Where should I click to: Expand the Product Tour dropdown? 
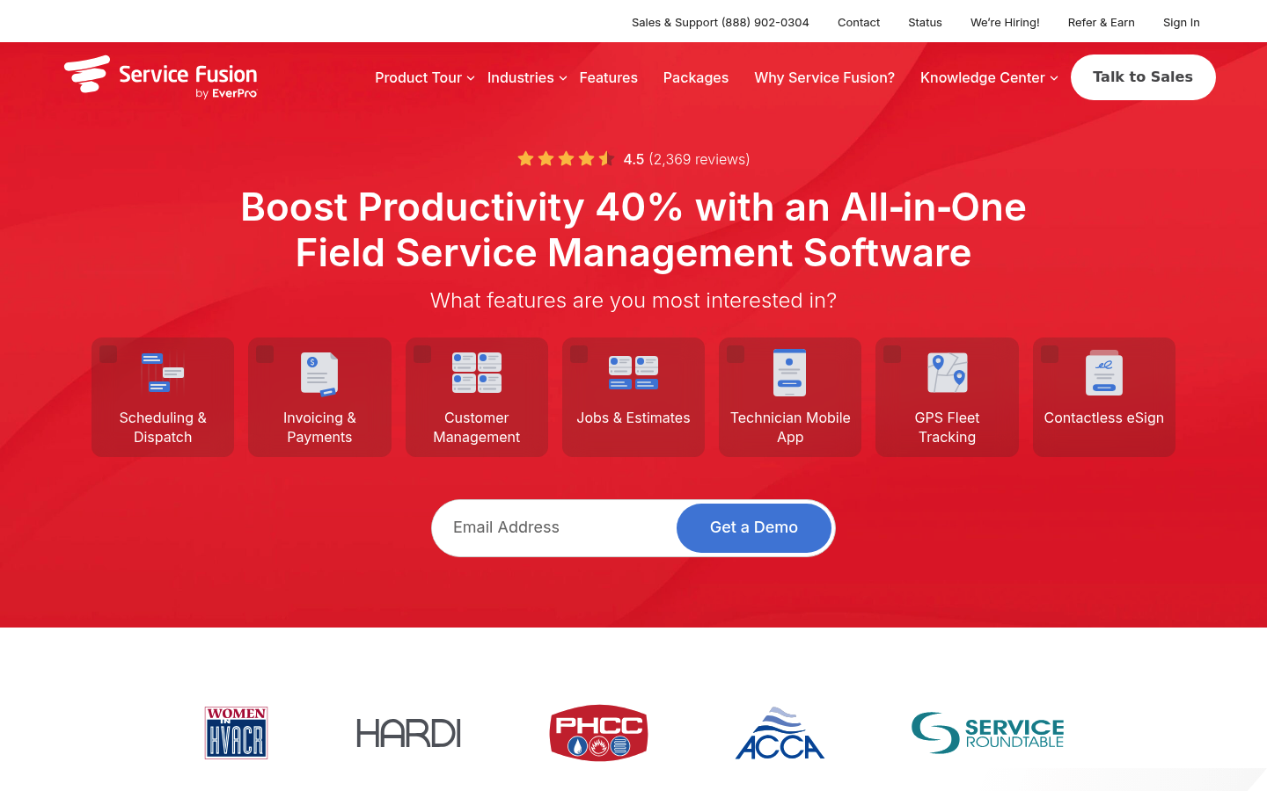pos(423,77)
